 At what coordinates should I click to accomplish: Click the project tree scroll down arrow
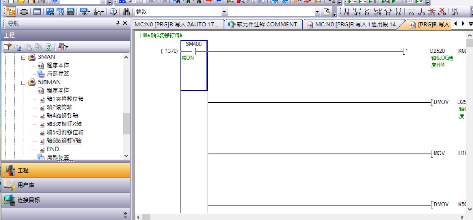(126, 156)
